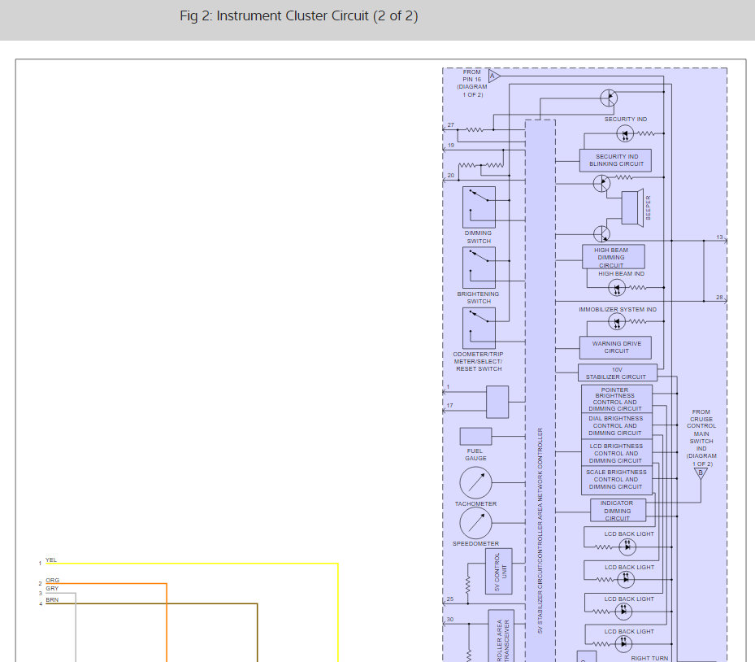This screenshot has height=662, width=755.
Task: Click the brightening switch symbol box
Action: coord(479,268)
